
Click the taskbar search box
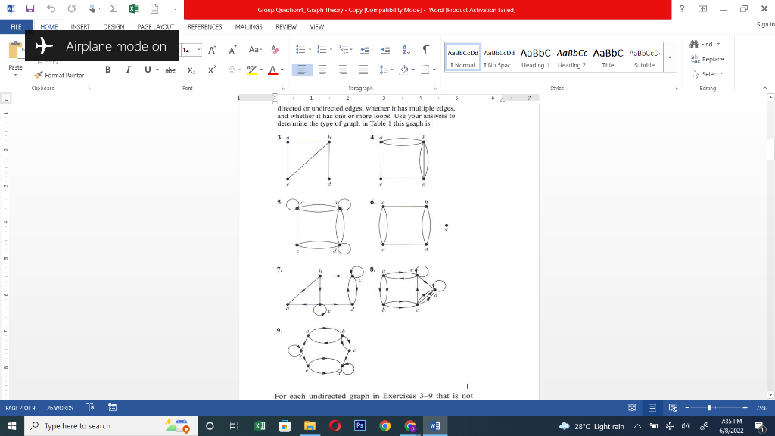pos(110,425)
